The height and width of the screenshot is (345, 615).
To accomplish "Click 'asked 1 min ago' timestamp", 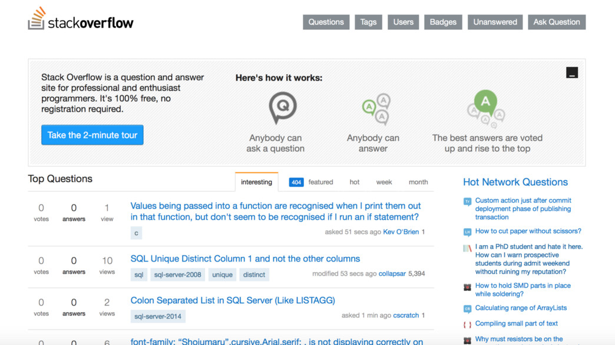I will click(x=366, y=315).
